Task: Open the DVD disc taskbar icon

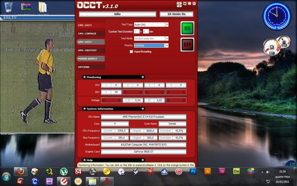Action: (121, 171)
